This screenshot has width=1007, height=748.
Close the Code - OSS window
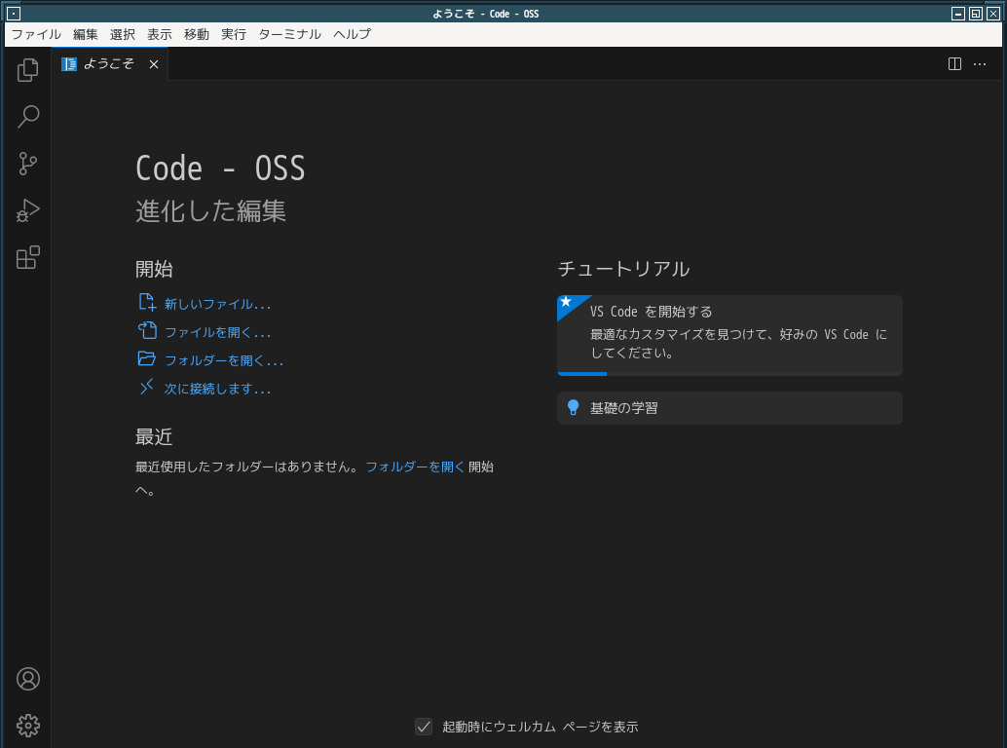tap(992, 14)
